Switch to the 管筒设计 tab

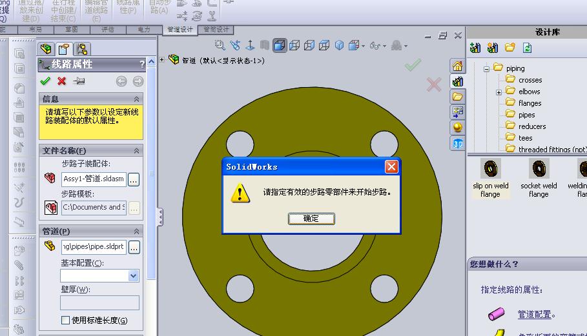click(216, 30)
